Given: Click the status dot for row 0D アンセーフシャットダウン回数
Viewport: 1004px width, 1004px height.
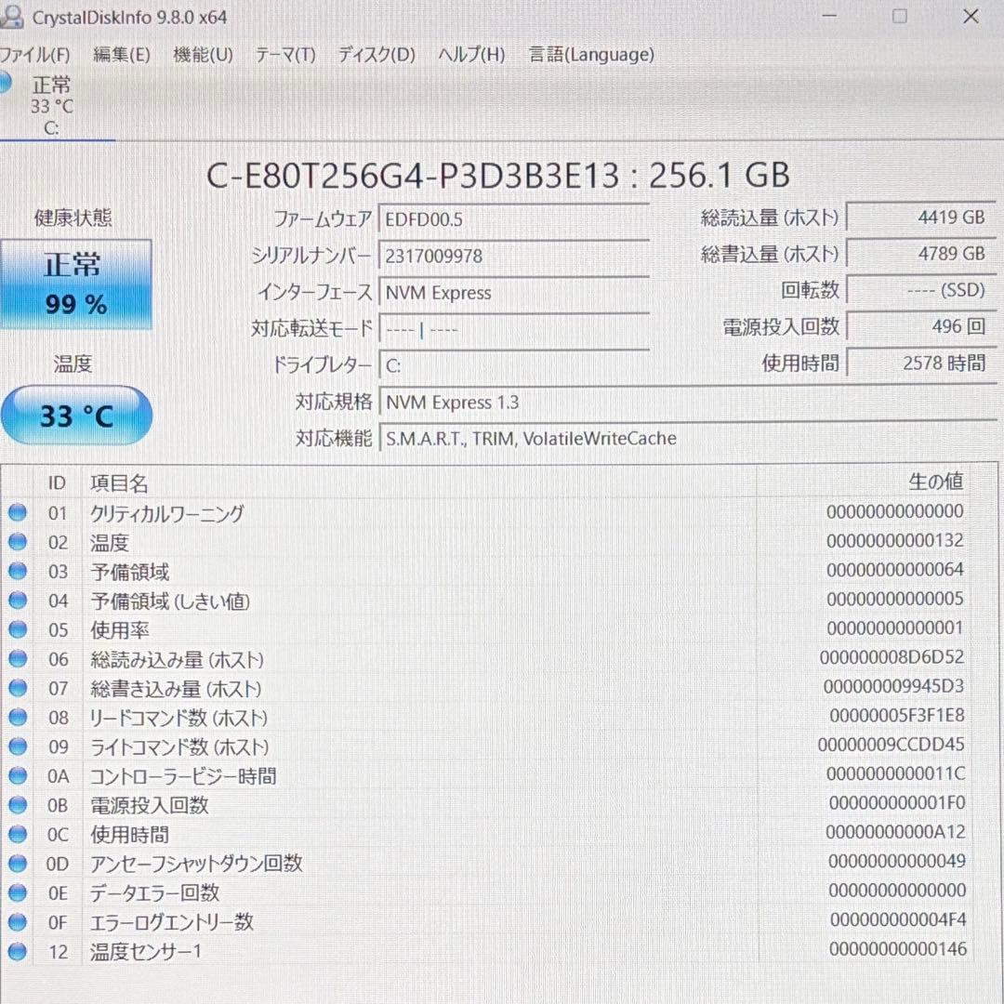Looking at the screenshot, I should click(18, 863).
